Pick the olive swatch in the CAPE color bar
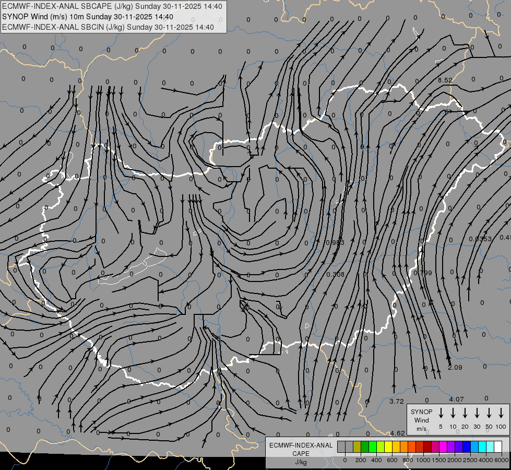Image resolution: width=511 pixels, height=470 pixels. click(357, 446)
